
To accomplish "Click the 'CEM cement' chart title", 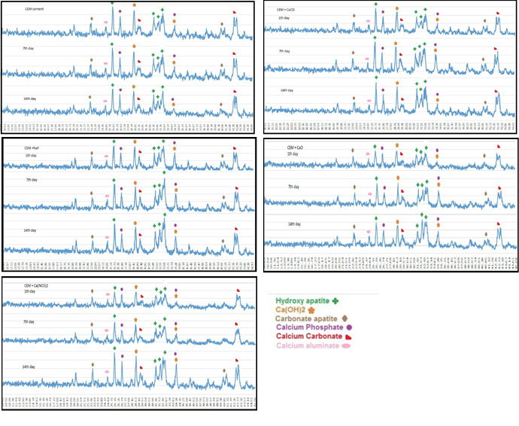I will [35, 8].
